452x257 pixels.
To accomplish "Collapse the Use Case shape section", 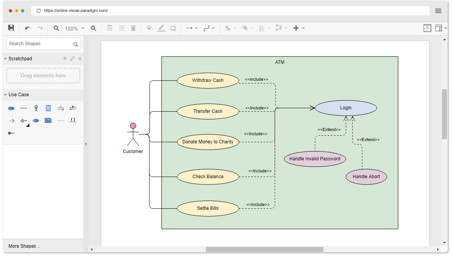I will coord(5,94).
